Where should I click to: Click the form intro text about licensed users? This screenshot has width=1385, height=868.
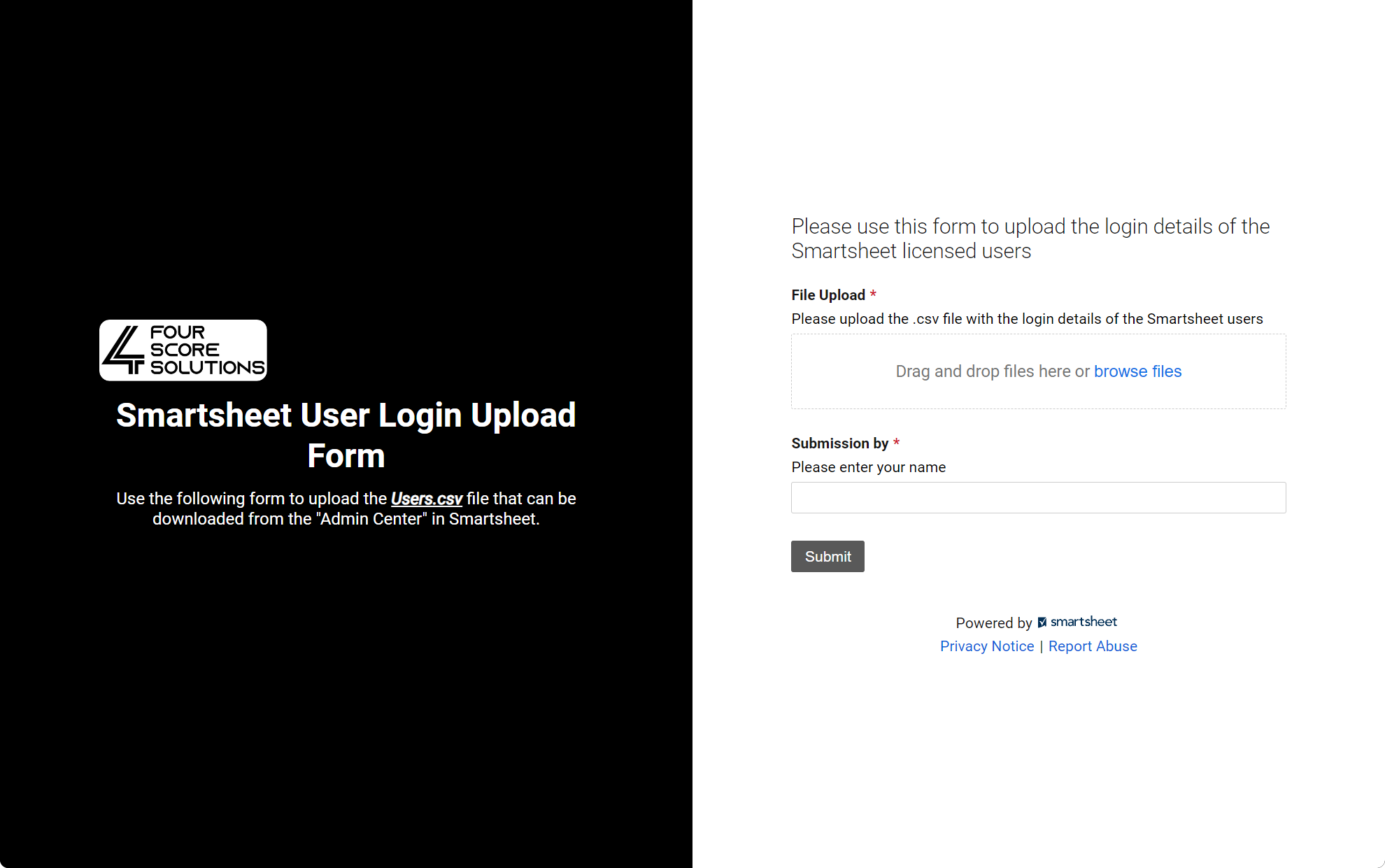pos(1031,239)
